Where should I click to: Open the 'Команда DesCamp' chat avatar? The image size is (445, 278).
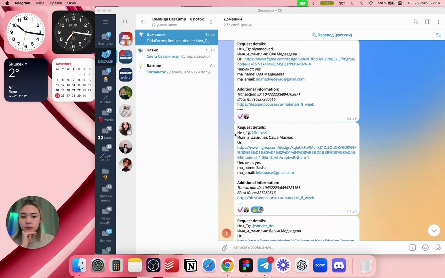(126, 57)
